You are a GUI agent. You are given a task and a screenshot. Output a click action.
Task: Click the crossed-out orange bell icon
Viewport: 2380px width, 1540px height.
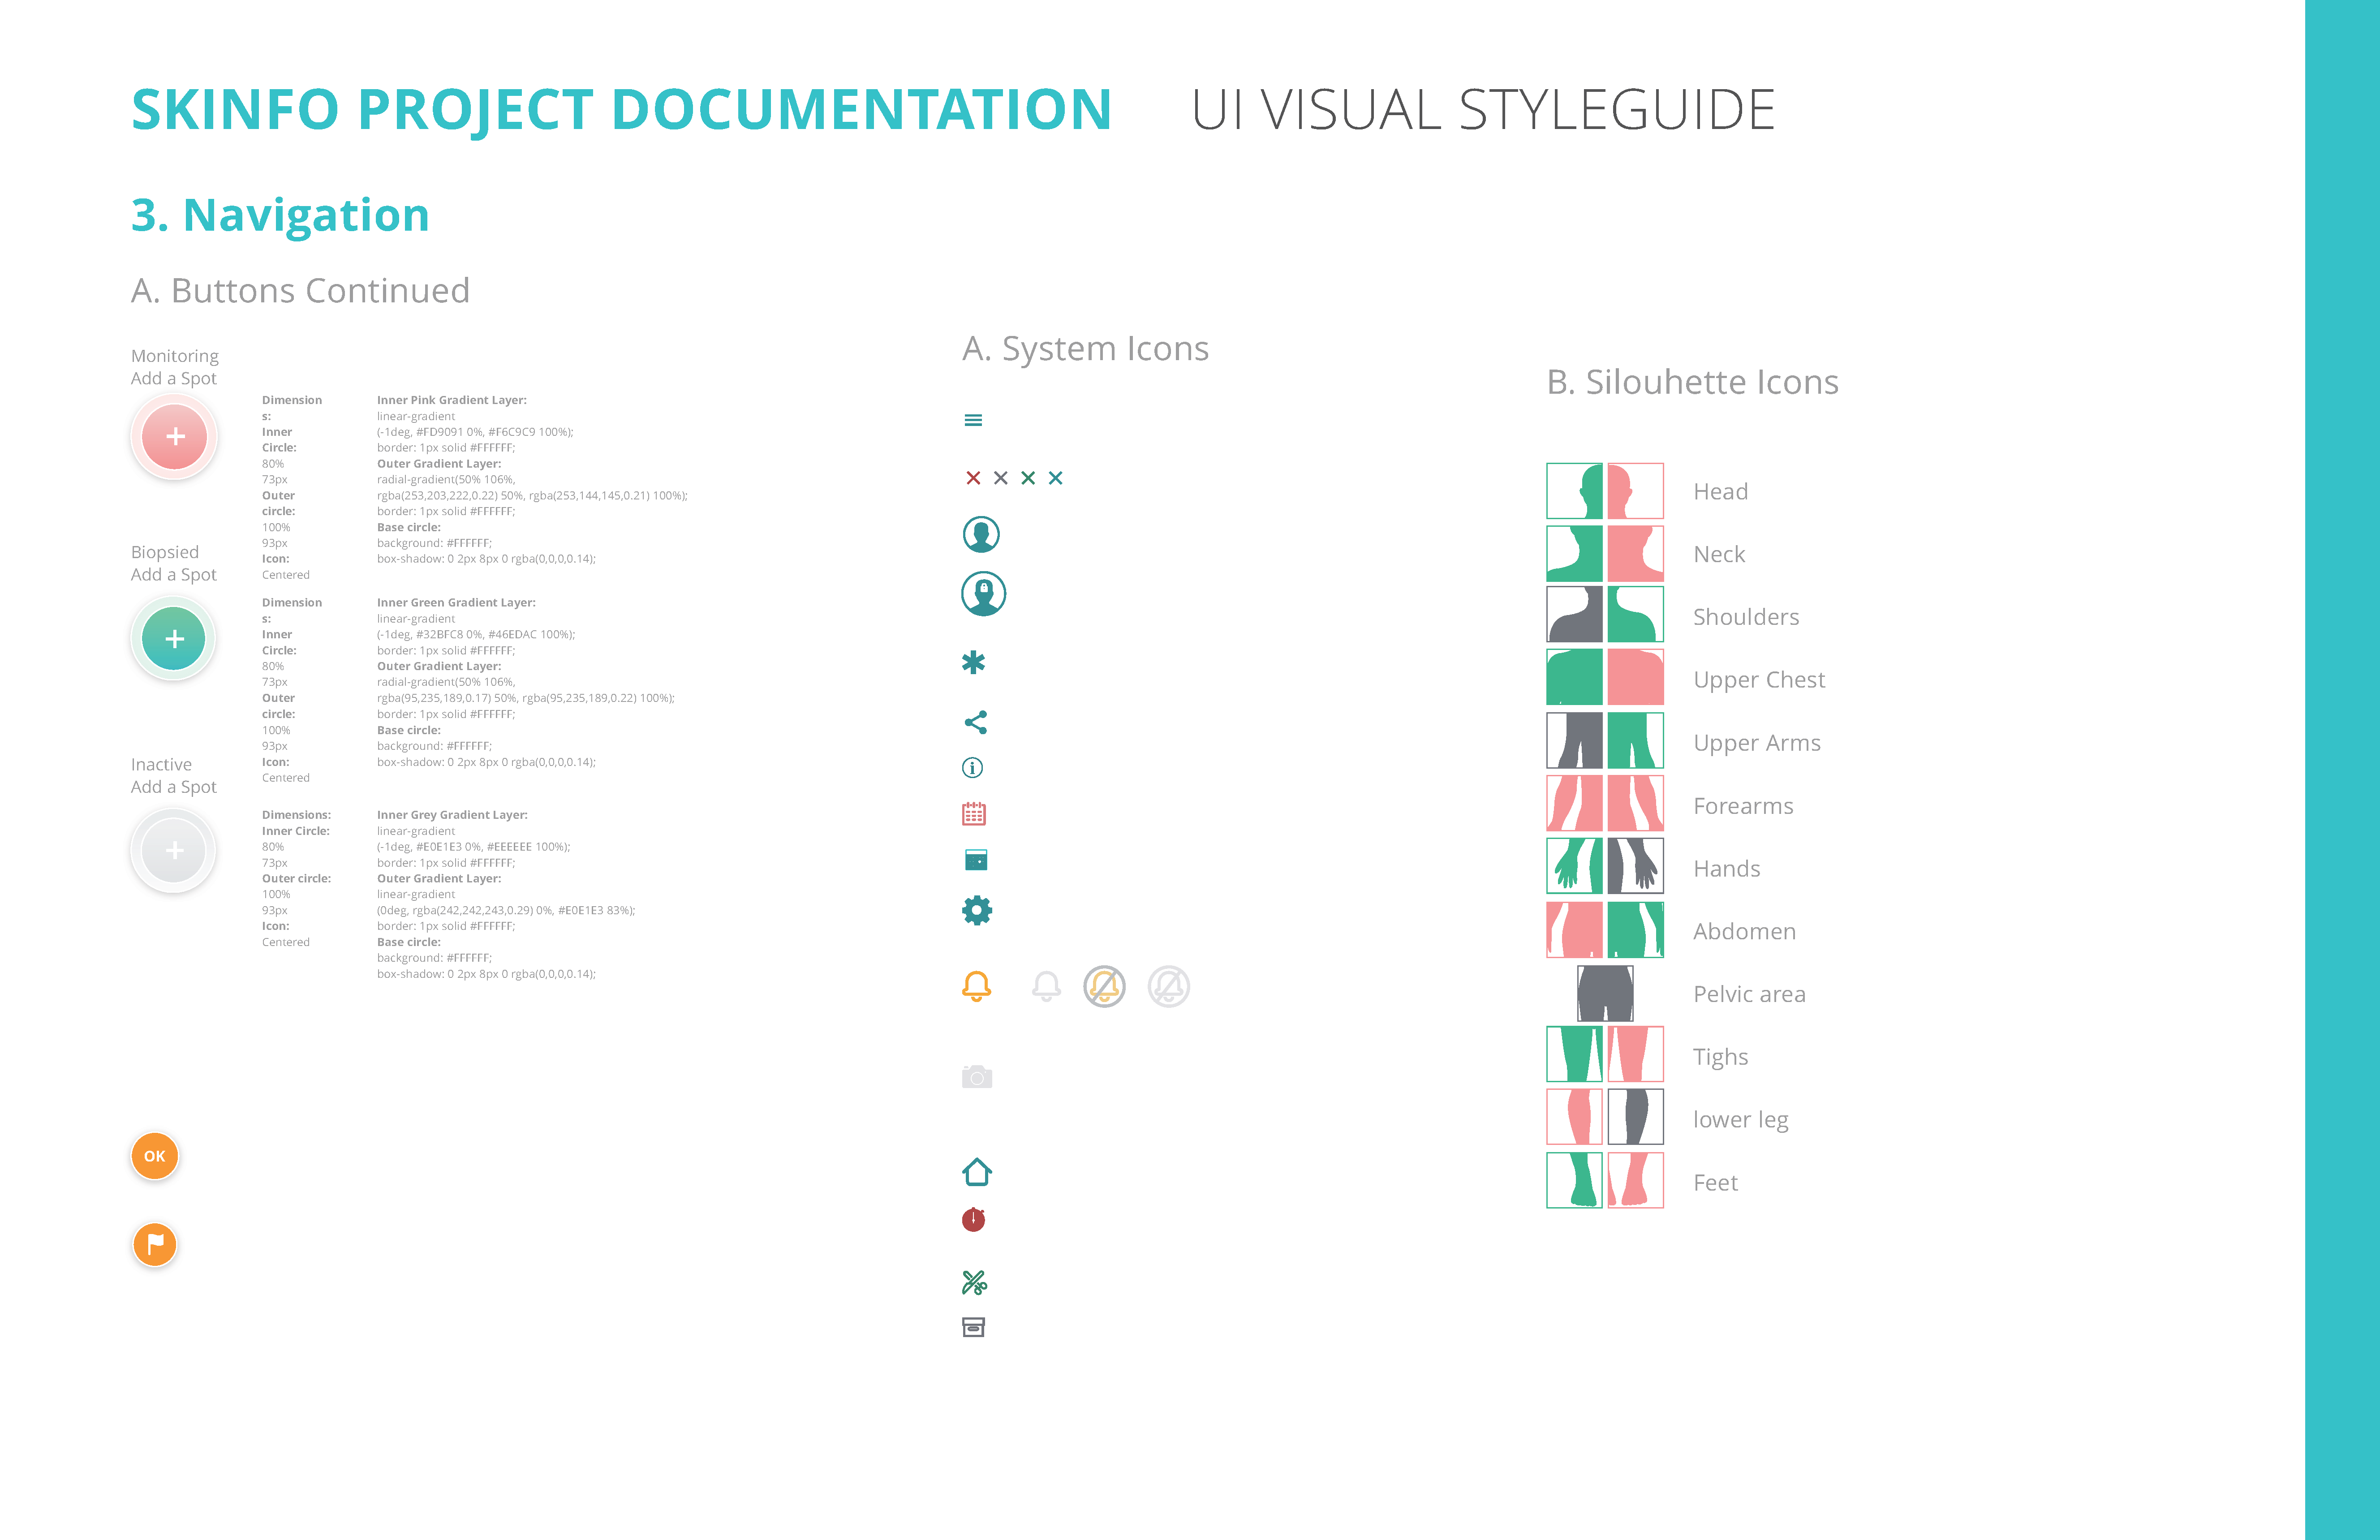point(1104,987)
